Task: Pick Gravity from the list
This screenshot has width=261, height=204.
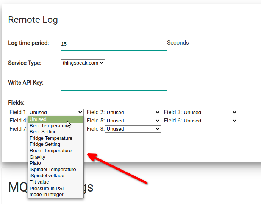Action: click(x=56, y=157)
